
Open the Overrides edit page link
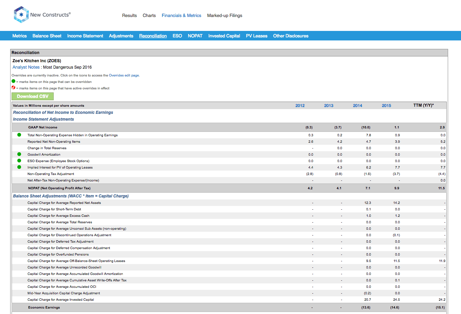[124, 75]
